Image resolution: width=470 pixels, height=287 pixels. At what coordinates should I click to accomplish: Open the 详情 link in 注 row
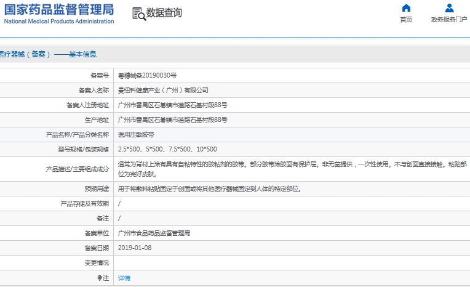[x=124, y=278]
